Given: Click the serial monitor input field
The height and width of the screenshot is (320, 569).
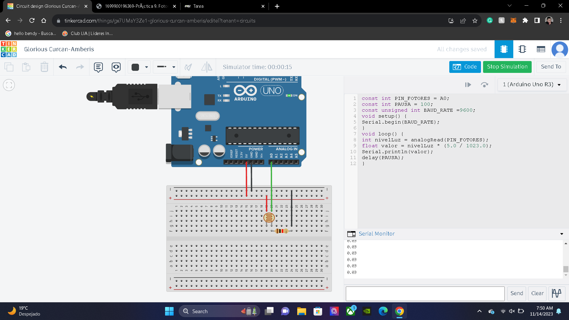Looking at the screenshot, I should coord(425,293).
